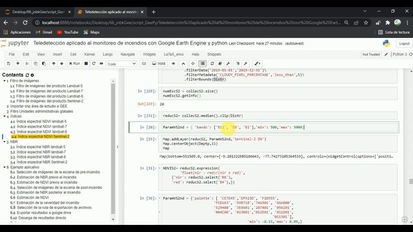Collapse the Filtro de imágenes section
Image resolution: width=413 pixels, height=232 pixels.
point(5,81)
